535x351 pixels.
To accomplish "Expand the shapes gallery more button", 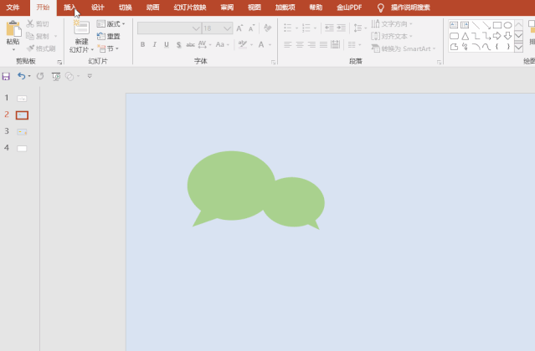I will point(518,47).
